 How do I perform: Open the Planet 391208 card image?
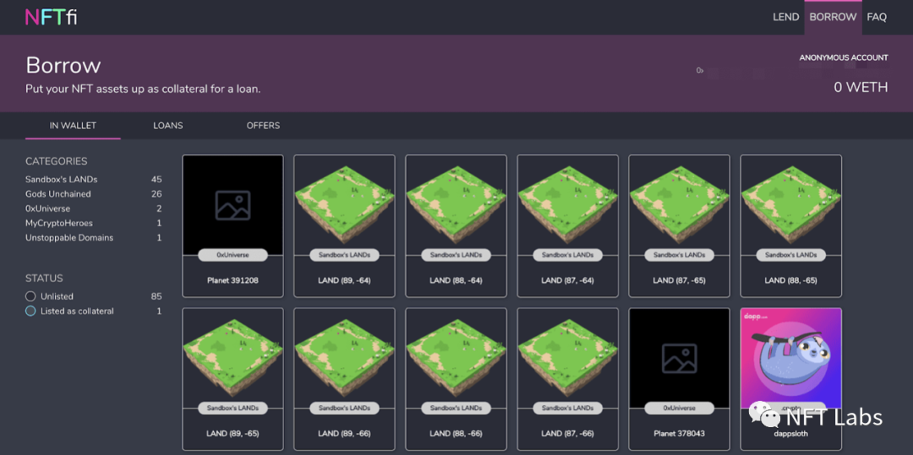[x=233, y=204]
